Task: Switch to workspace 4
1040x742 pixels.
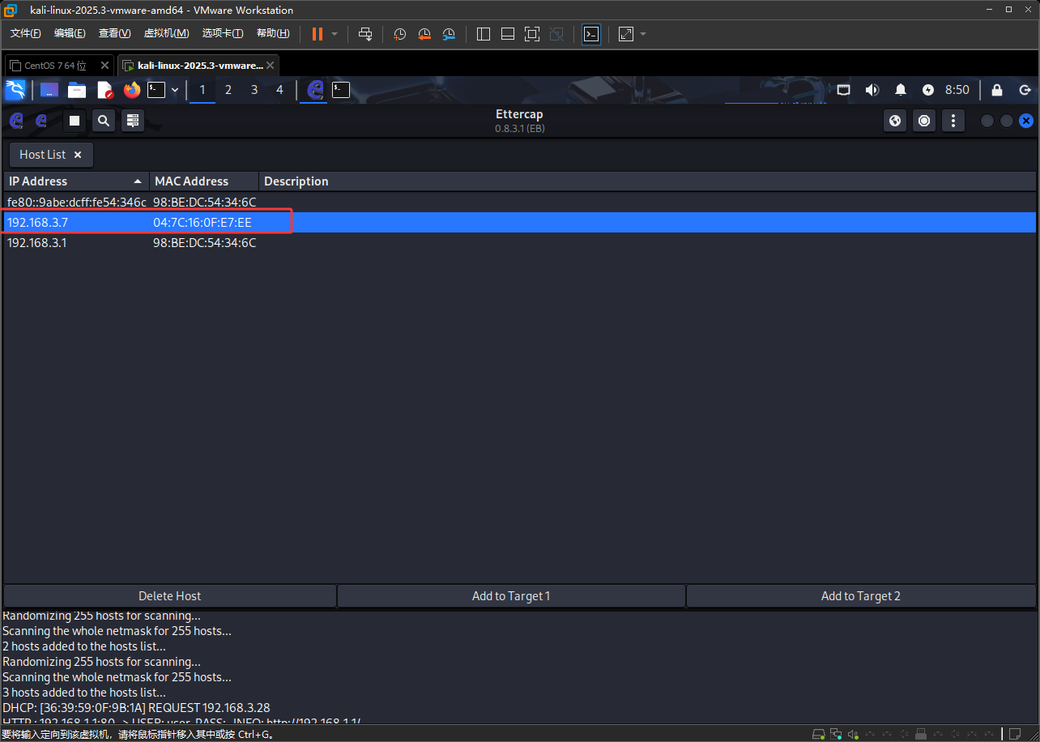Action: (280, 90)
